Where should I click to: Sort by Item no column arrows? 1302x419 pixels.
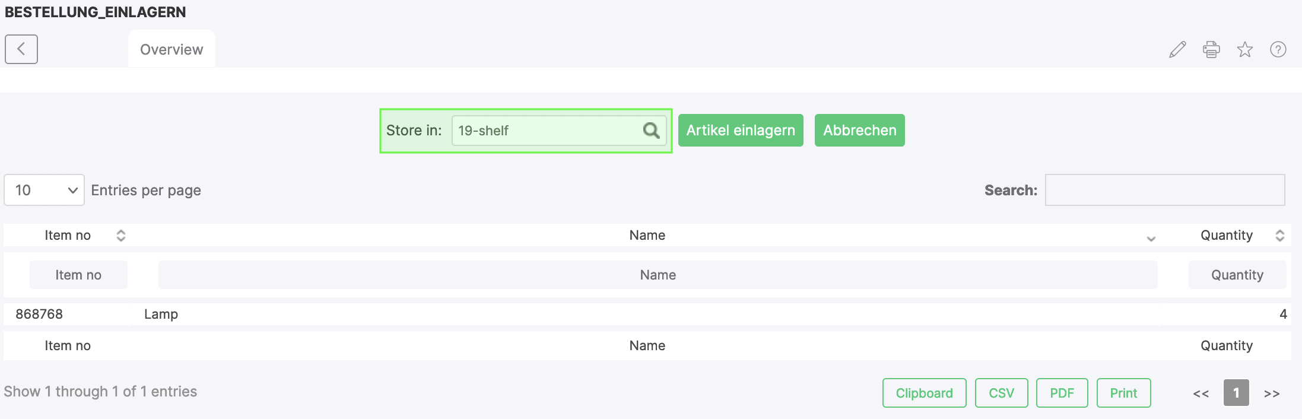pos(121,236)
